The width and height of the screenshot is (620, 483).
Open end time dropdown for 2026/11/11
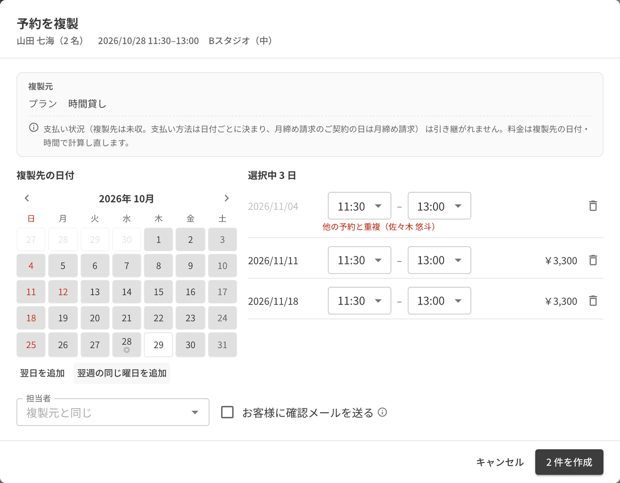click(x=439, y=260)
